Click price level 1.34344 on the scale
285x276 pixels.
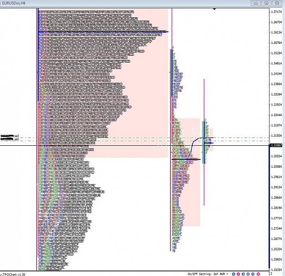[x=276, y=74]
